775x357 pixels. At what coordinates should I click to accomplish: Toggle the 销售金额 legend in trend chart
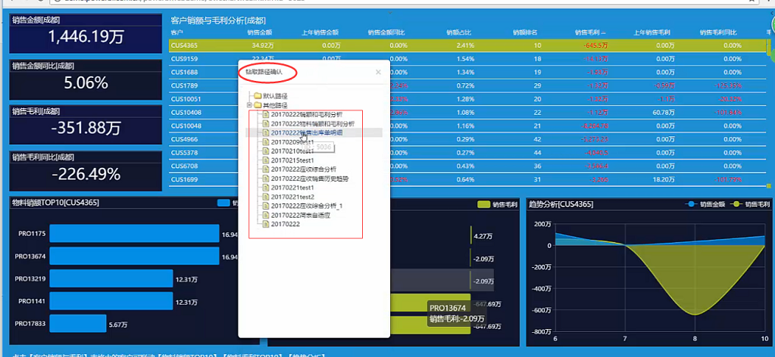click(705, 204)
